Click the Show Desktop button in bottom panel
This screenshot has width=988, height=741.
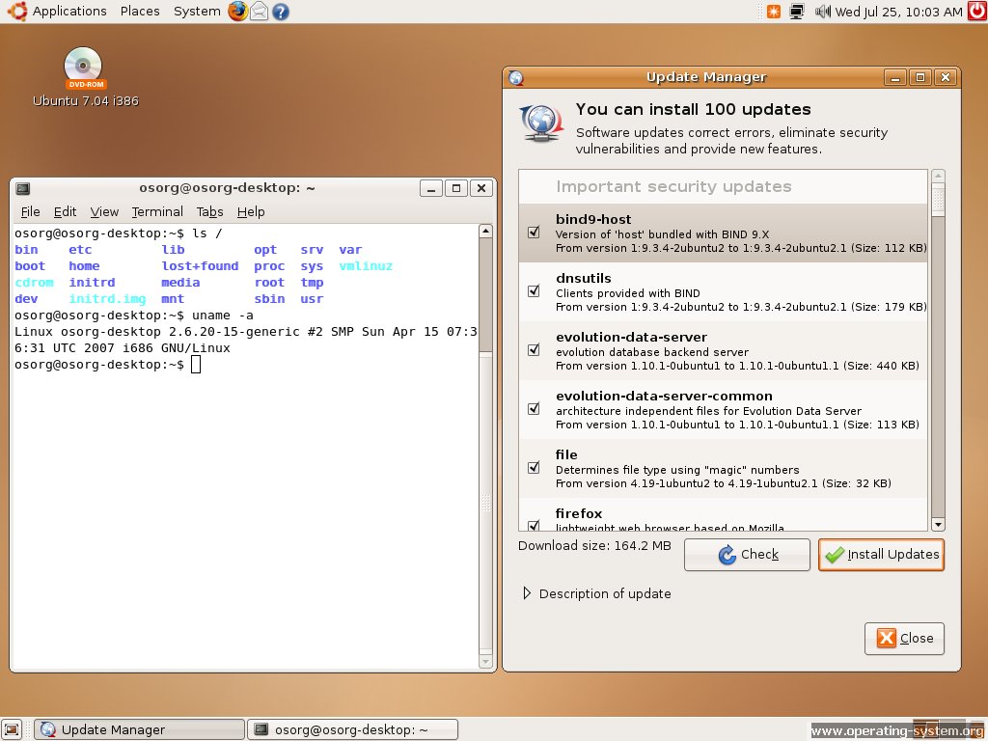tap(12, 729)
